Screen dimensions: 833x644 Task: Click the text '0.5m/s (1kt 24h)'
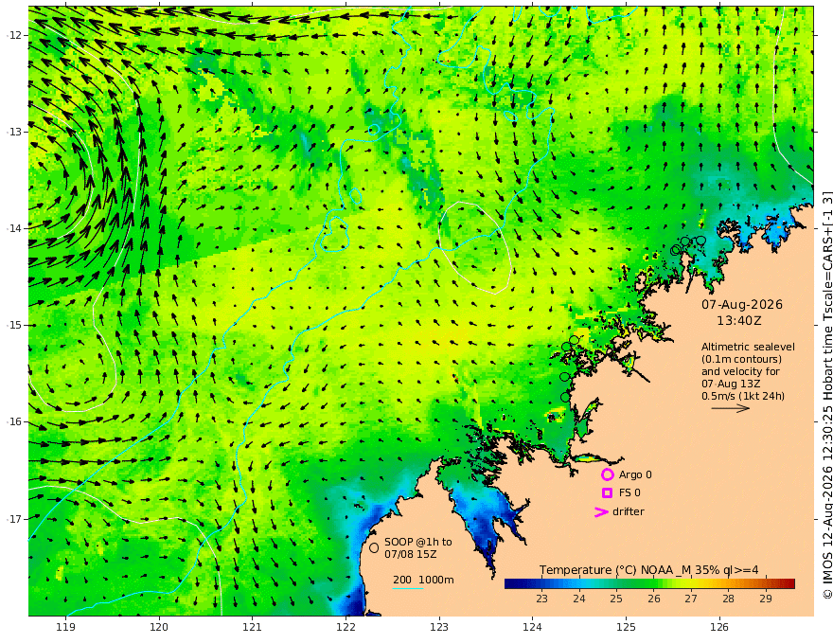pos(743,396)
